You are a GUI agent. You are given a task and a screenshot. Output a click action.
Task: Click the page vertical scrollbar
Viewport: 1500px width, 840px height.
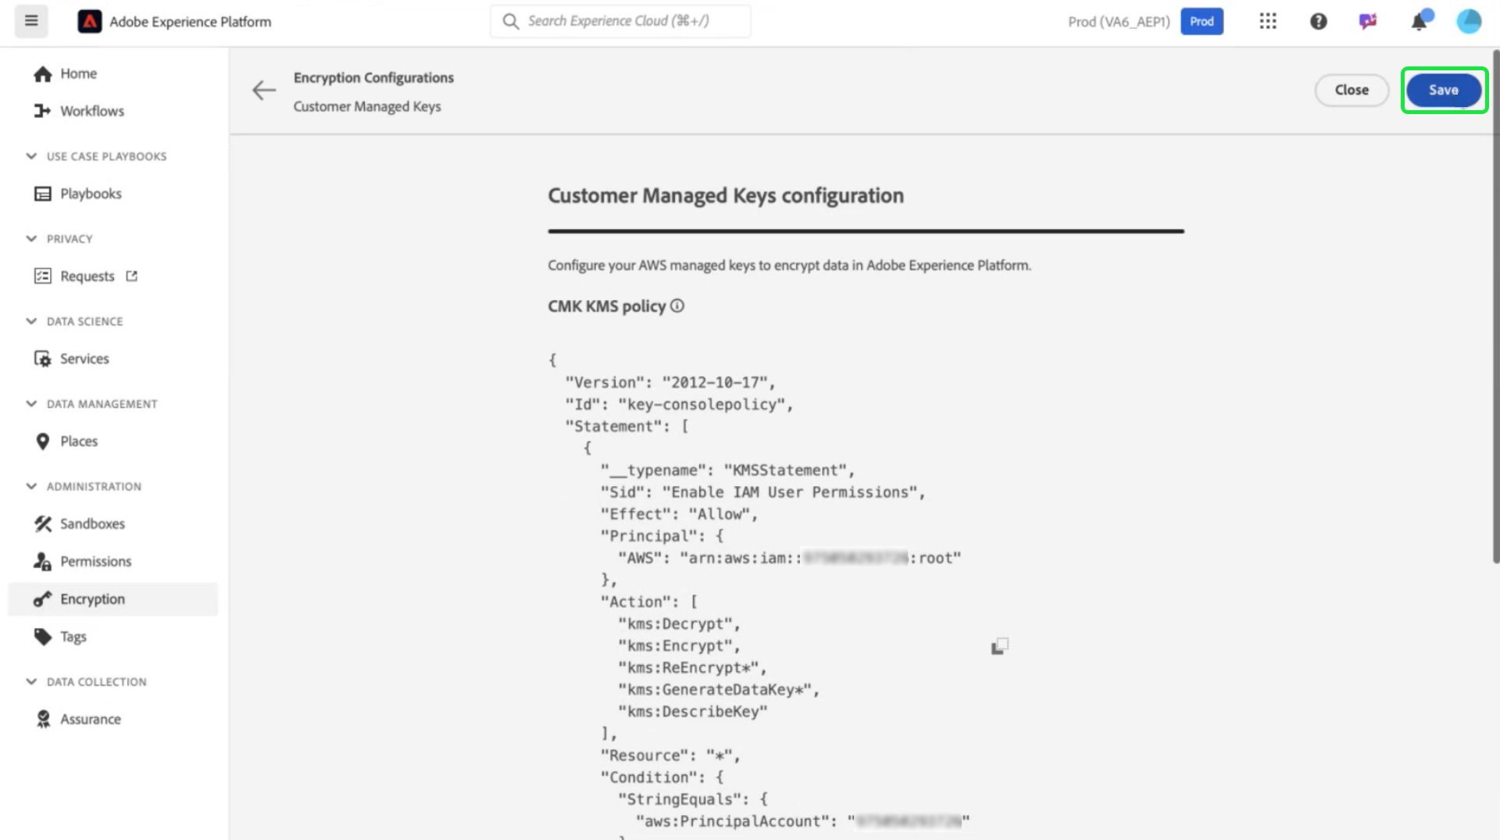pos(1495,306)
